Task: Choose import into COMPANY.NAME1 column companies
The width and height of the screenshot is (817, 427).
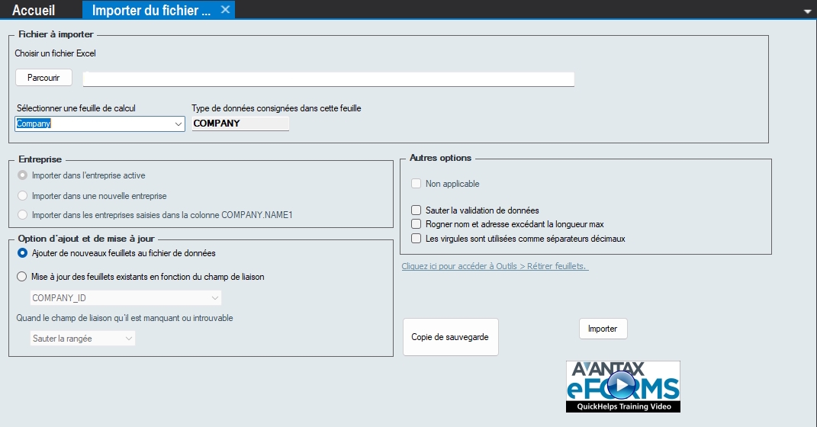Action: coord(22,215)
